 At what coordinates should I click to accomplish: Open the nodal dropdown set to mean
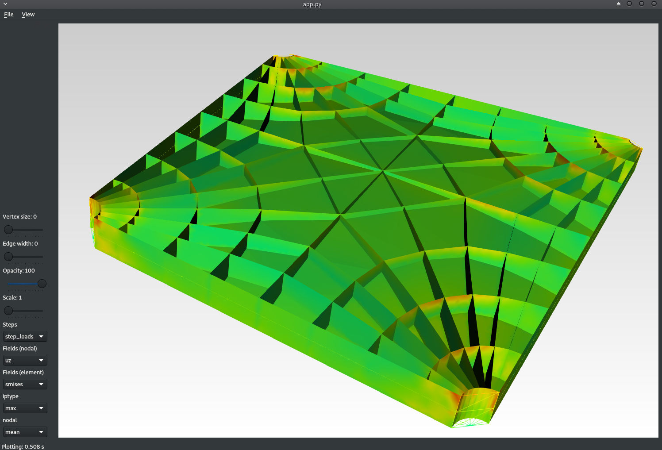[x=25, y=432]
